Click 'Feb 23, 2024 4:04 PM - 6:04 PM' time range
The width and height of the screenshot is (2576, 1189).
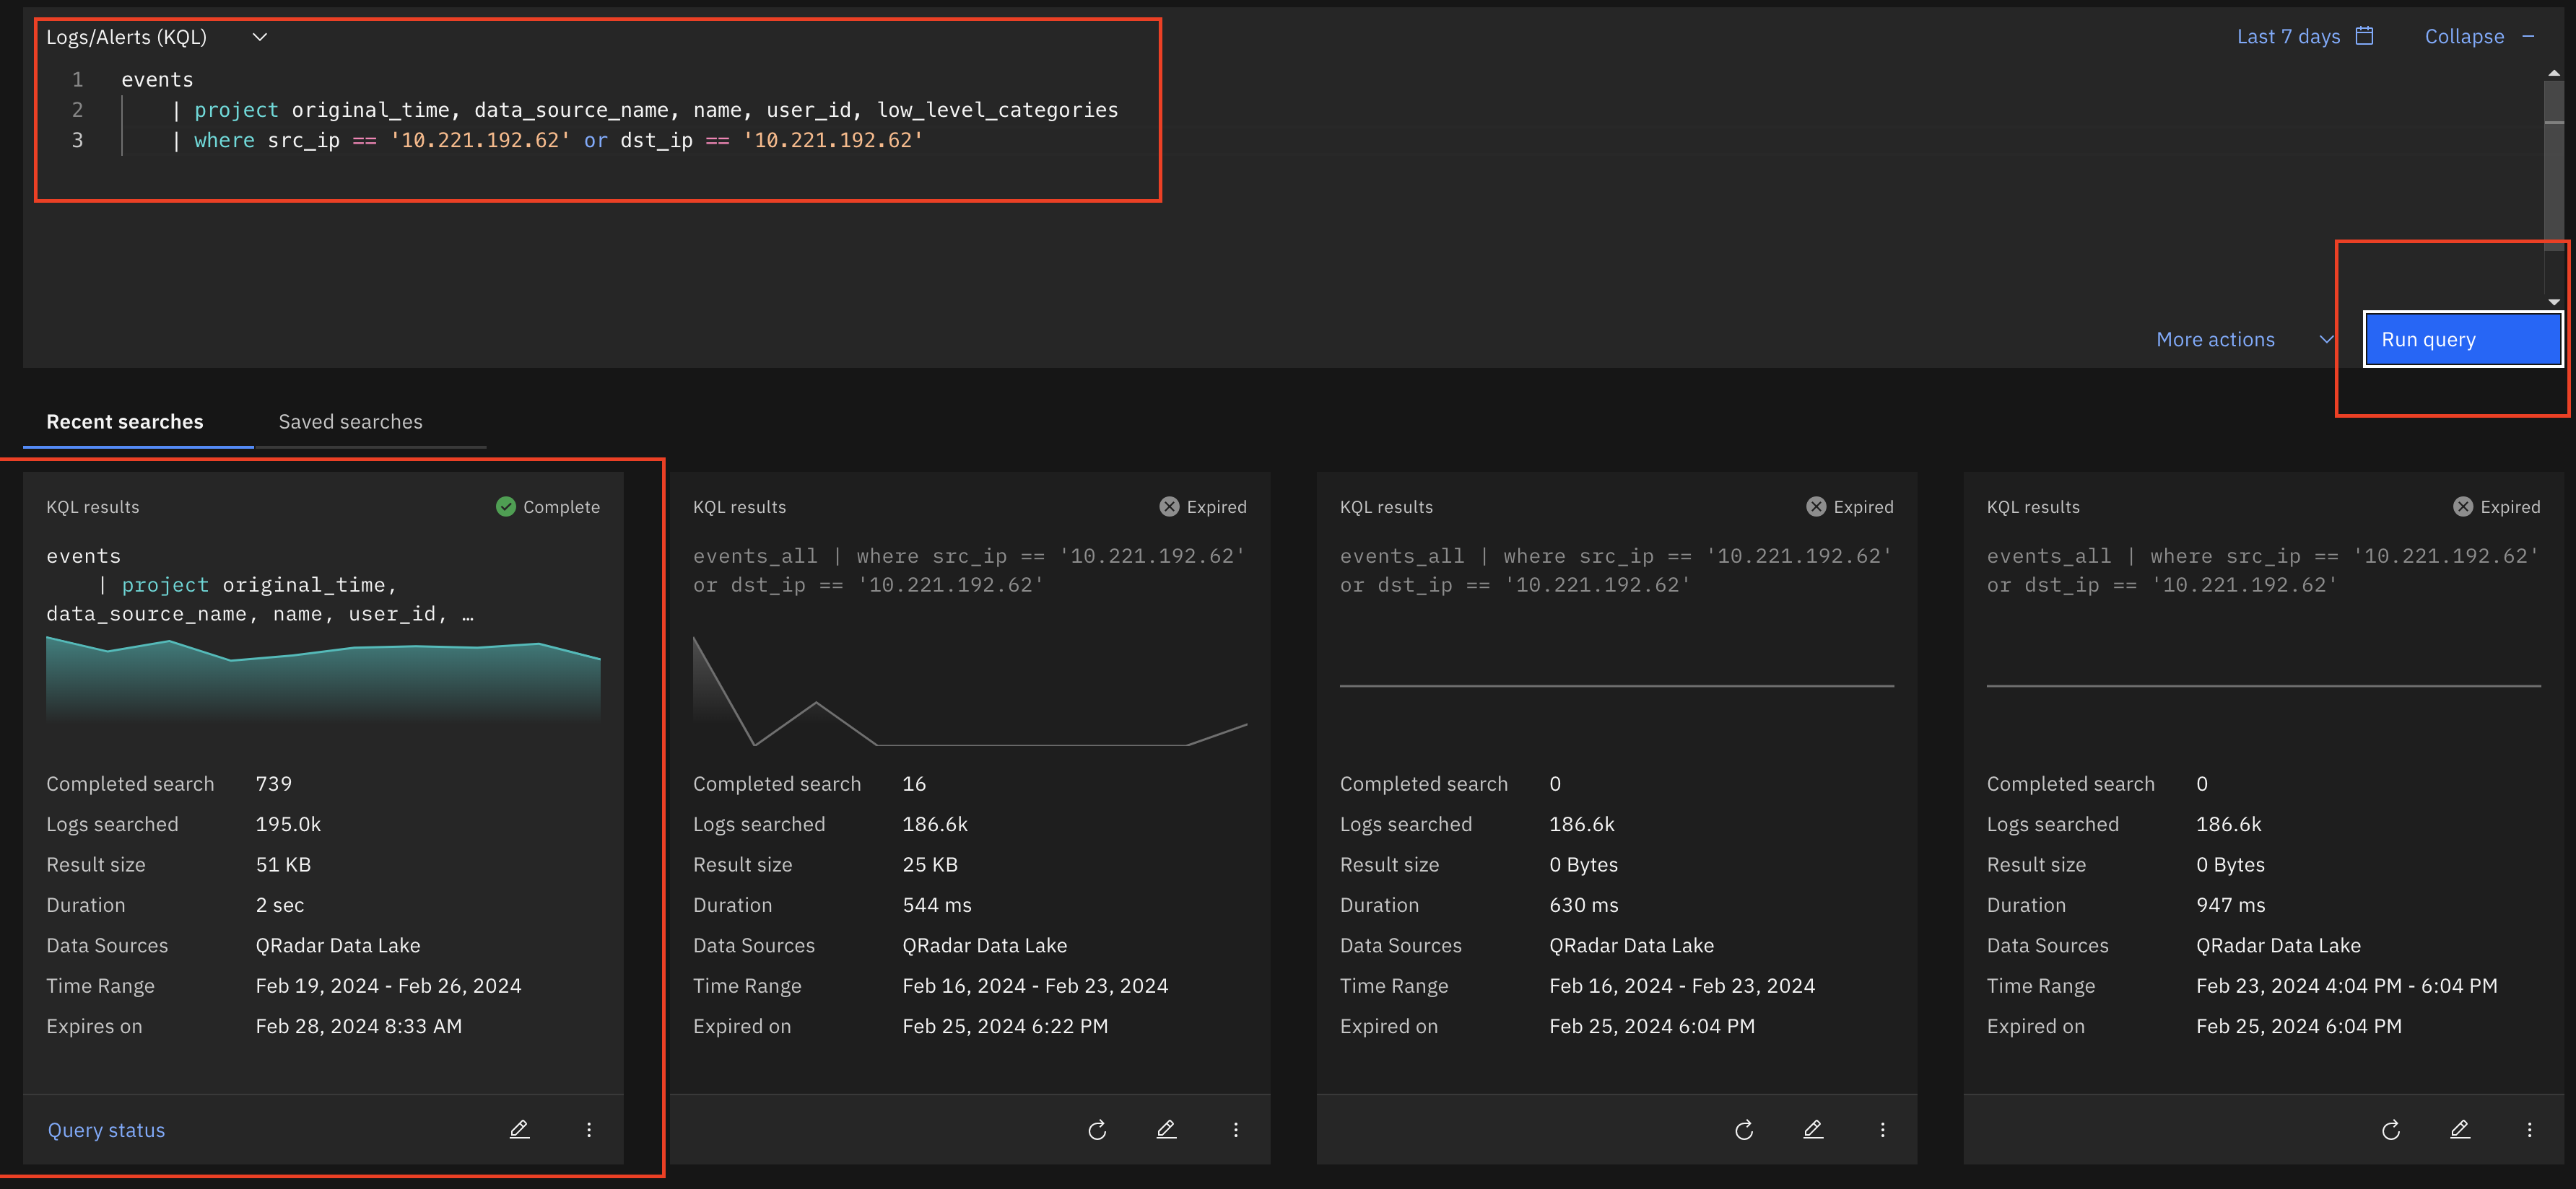coord(2346,986)
